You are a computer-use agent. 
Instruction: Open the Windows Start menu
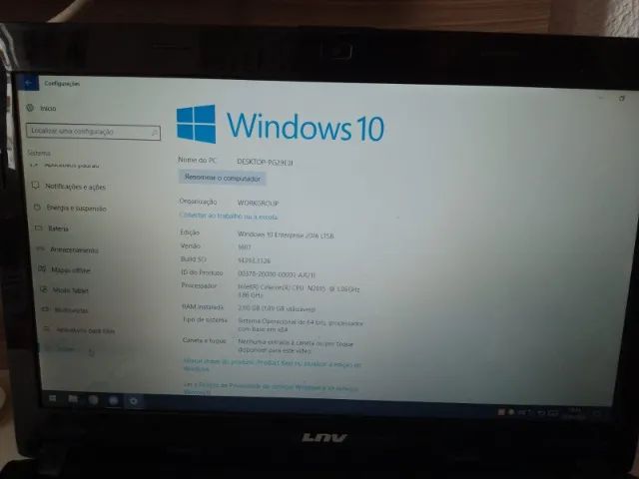tap(53, 398)
